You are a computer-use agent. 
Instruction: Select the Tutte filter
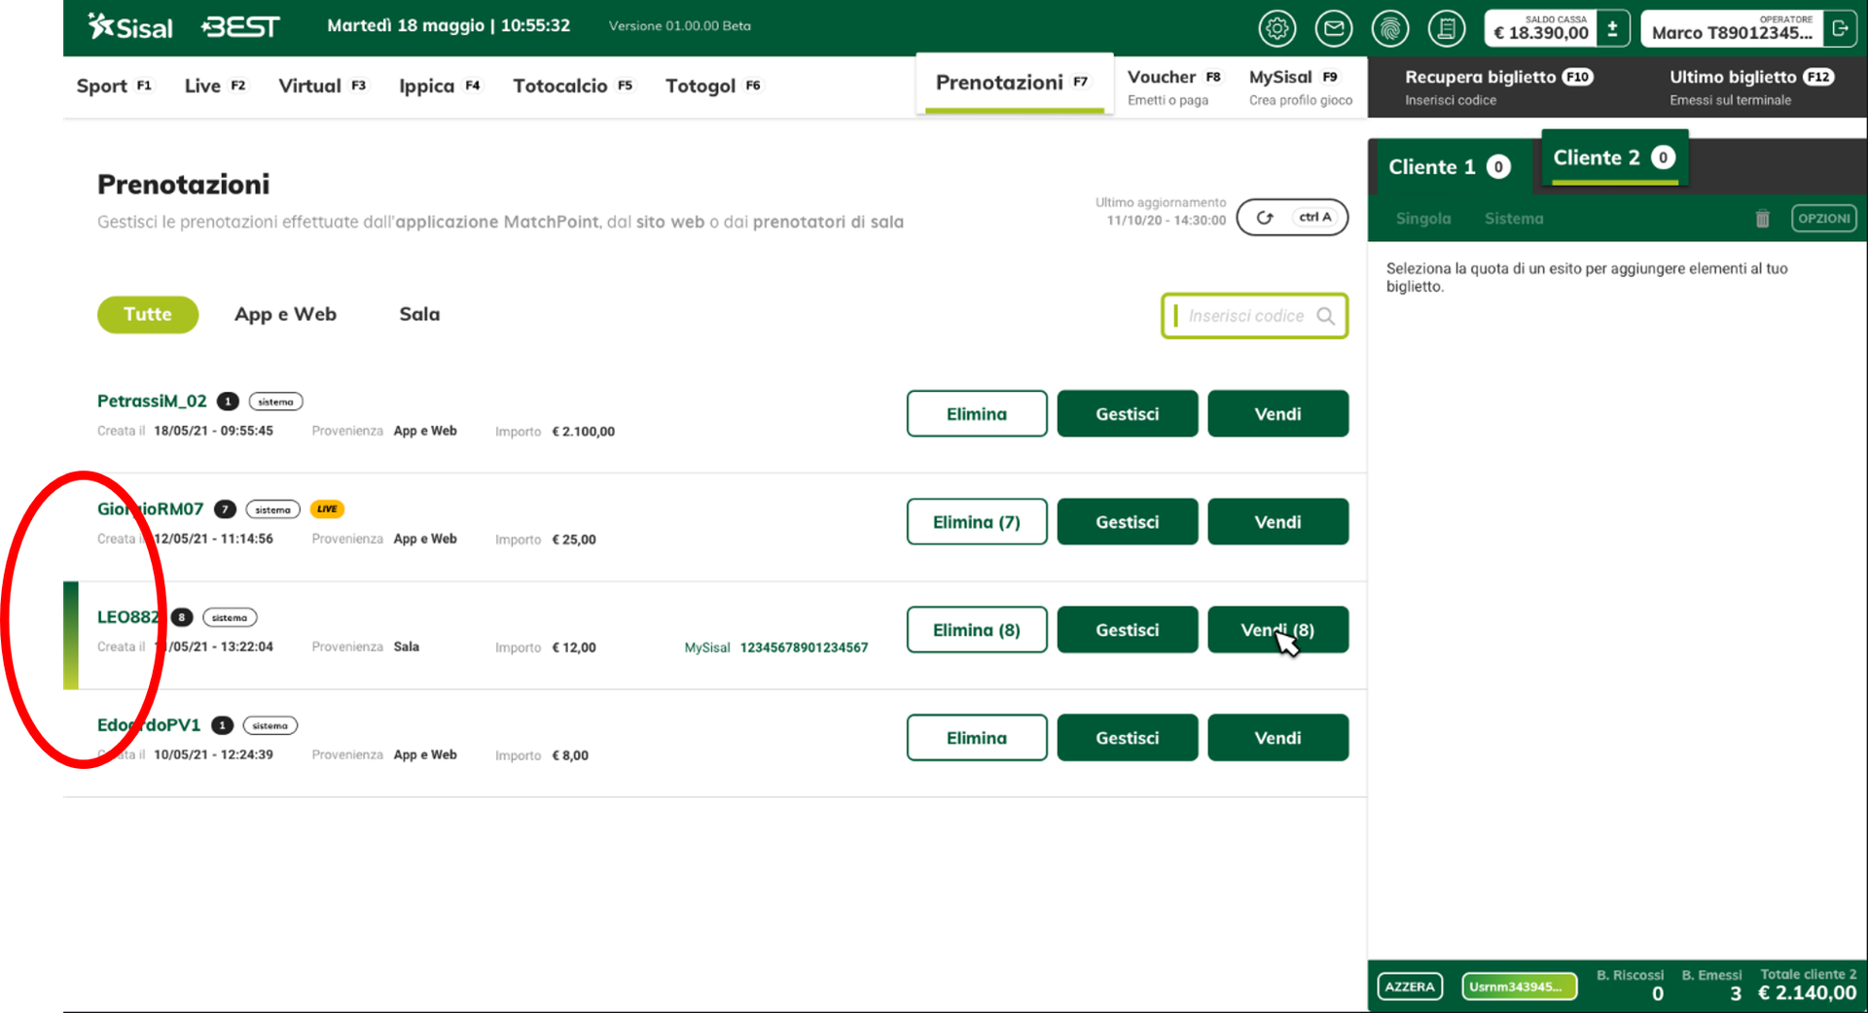148,314
